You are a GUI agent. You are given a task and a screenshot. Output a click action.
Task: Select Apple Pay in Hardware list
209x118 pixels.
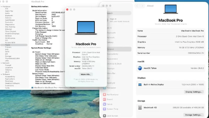click(9, 11)
